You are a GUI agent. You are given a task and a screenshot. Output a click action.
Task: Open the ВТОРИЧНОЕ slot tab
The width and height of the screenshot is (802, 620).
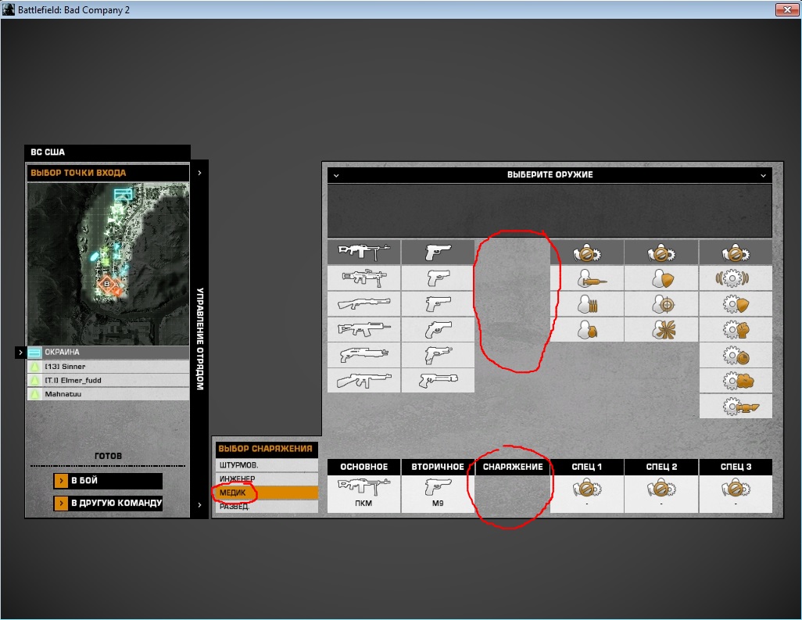click(438, 467)
